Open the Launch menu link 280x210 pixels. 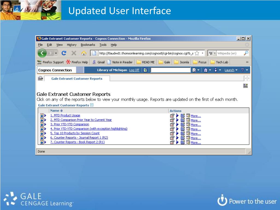229,70
